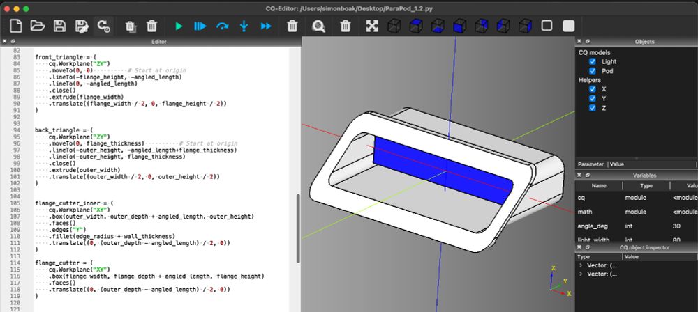Click the stacked trash cans clear-all icon
The image size is (698, 312).
click(131, 26)
